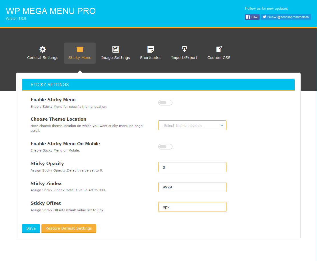Toggle Enable Sticky Menu On Mobile switch
This screenshot has width=317, height=261.
165,147
